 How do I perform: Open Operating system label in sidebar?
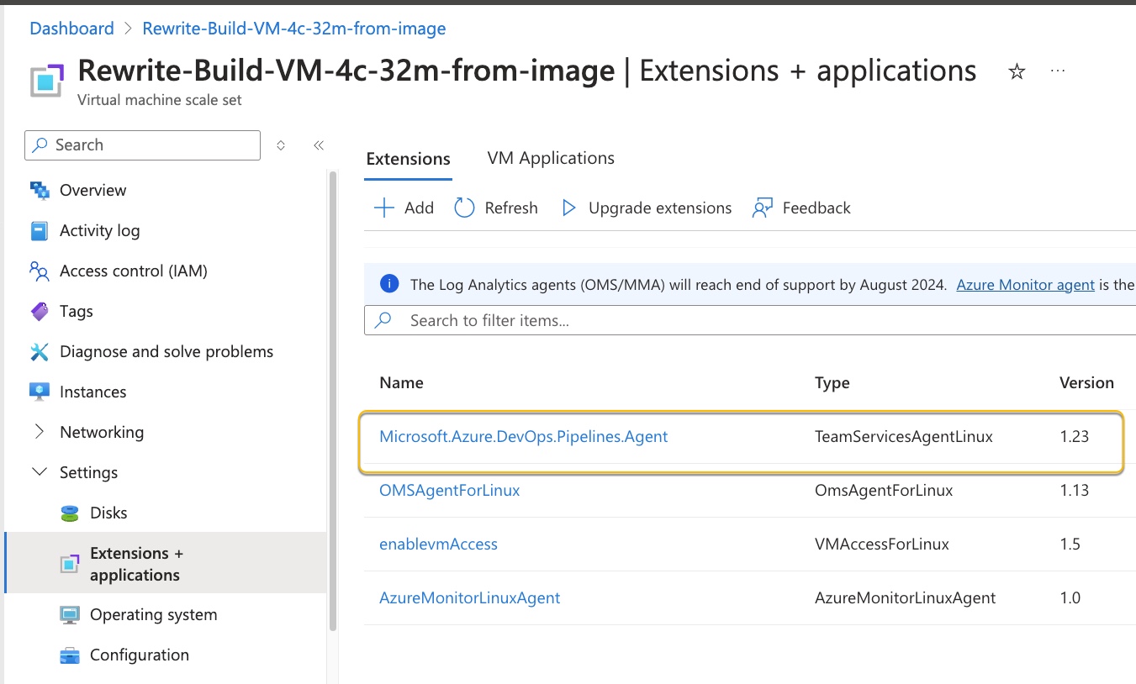pos(153,614)
